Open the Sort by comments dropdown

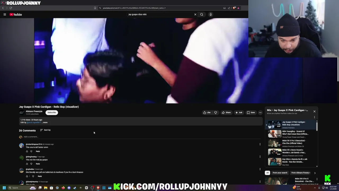pos(45,130)
